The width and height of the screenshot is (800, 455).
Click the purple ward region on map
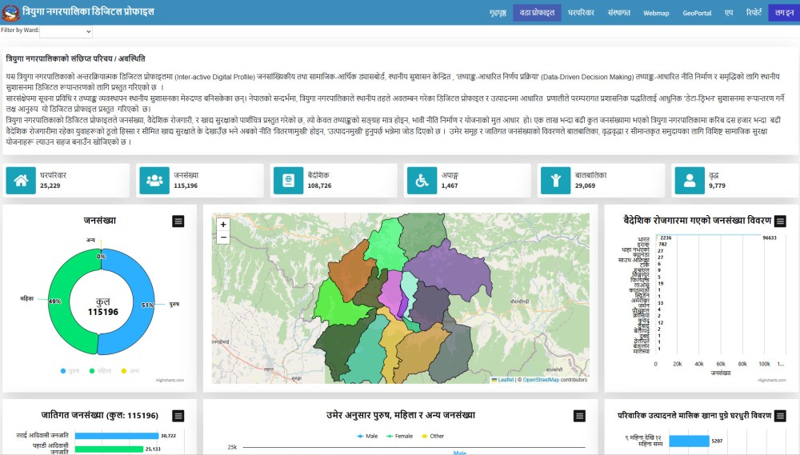click(448, 272)
